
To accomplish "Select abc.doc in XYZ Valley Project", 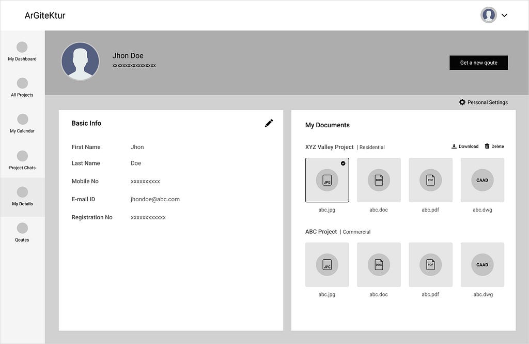I will 379,180.
